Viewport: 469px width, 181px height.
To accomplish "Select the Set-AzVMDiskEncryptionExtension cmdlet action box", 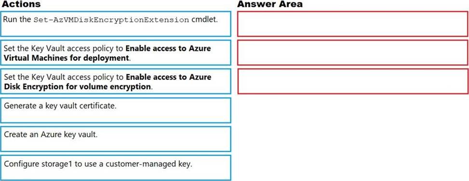I will [x=116, y=24].
